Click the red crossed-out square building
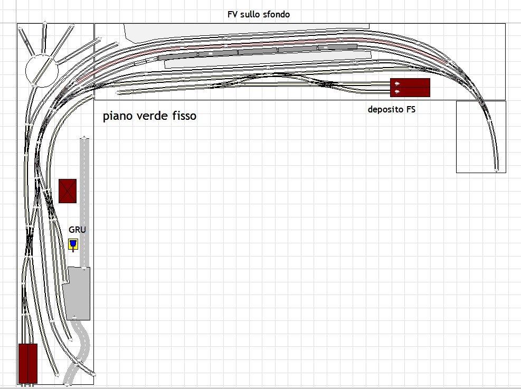Viewport: 521px width, 389px height. pos(68,191)
